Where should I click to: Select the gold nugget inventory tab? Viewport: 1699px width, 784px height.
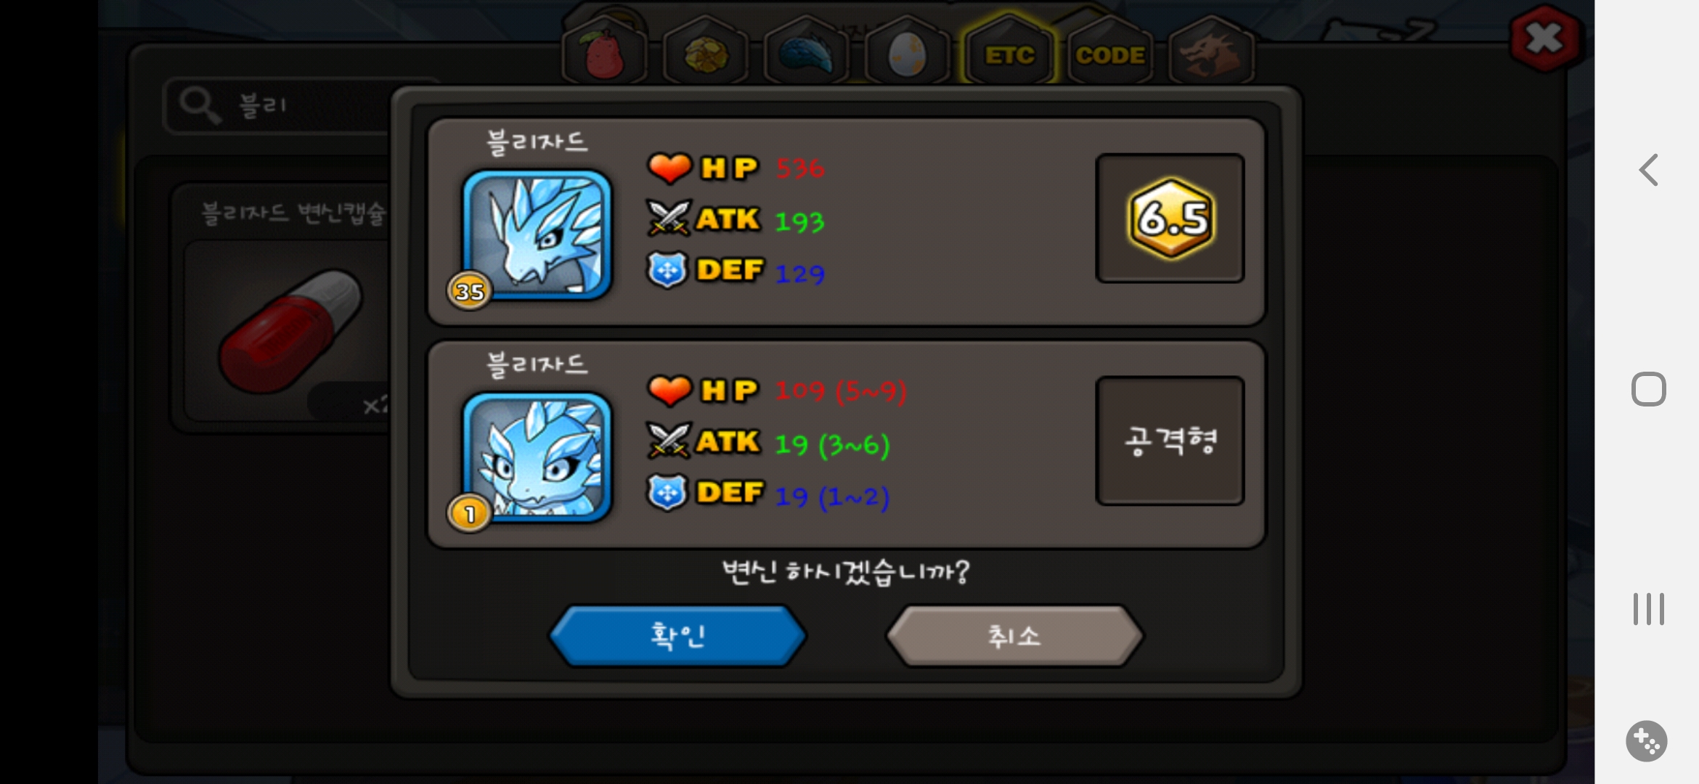tap(706, 52)
